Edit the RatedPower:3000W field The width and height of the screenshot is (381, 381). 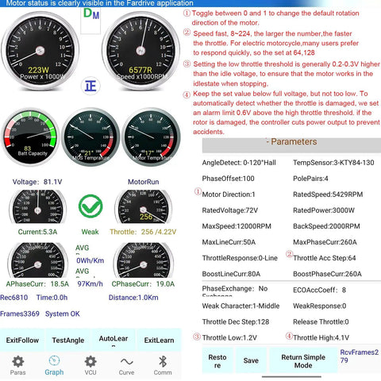coord(324,210)
